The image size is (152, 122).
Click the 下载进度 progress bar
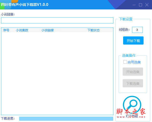66,119
